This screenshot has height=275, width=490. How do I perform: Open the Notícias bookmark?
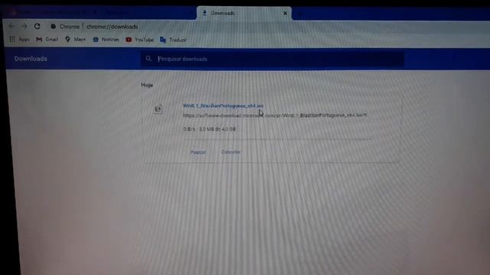pyautogui.click(x=106, y=39)
